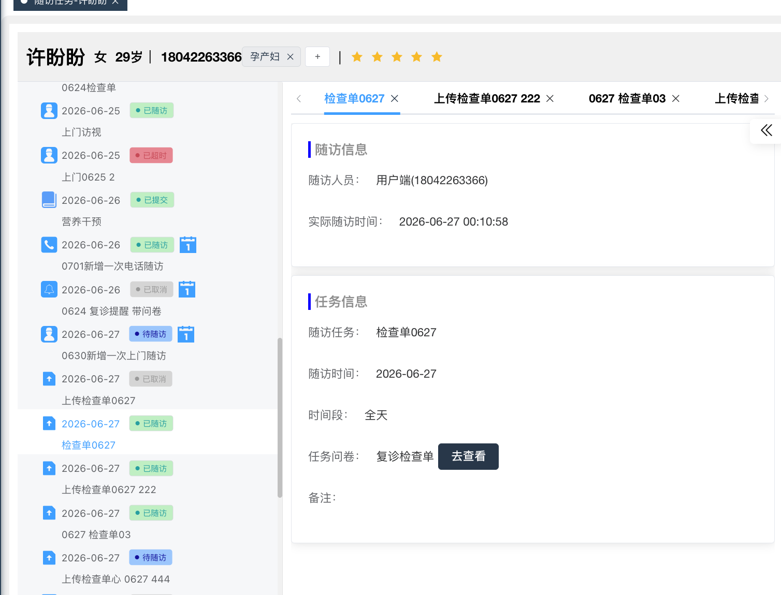
Task: Click upload icon for 0627 检查单03
Action: (x=49, y=513)
